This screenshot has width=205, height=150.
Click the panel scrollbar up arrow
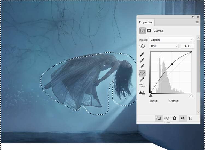(198, 38)
